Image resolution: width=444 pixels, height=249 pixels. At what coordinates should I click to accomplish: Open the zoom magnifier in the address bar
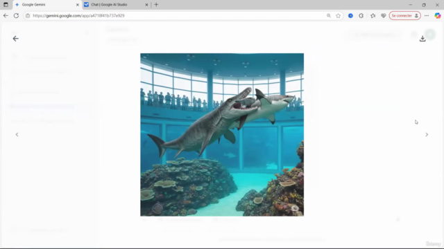click(x=329, y=15)
